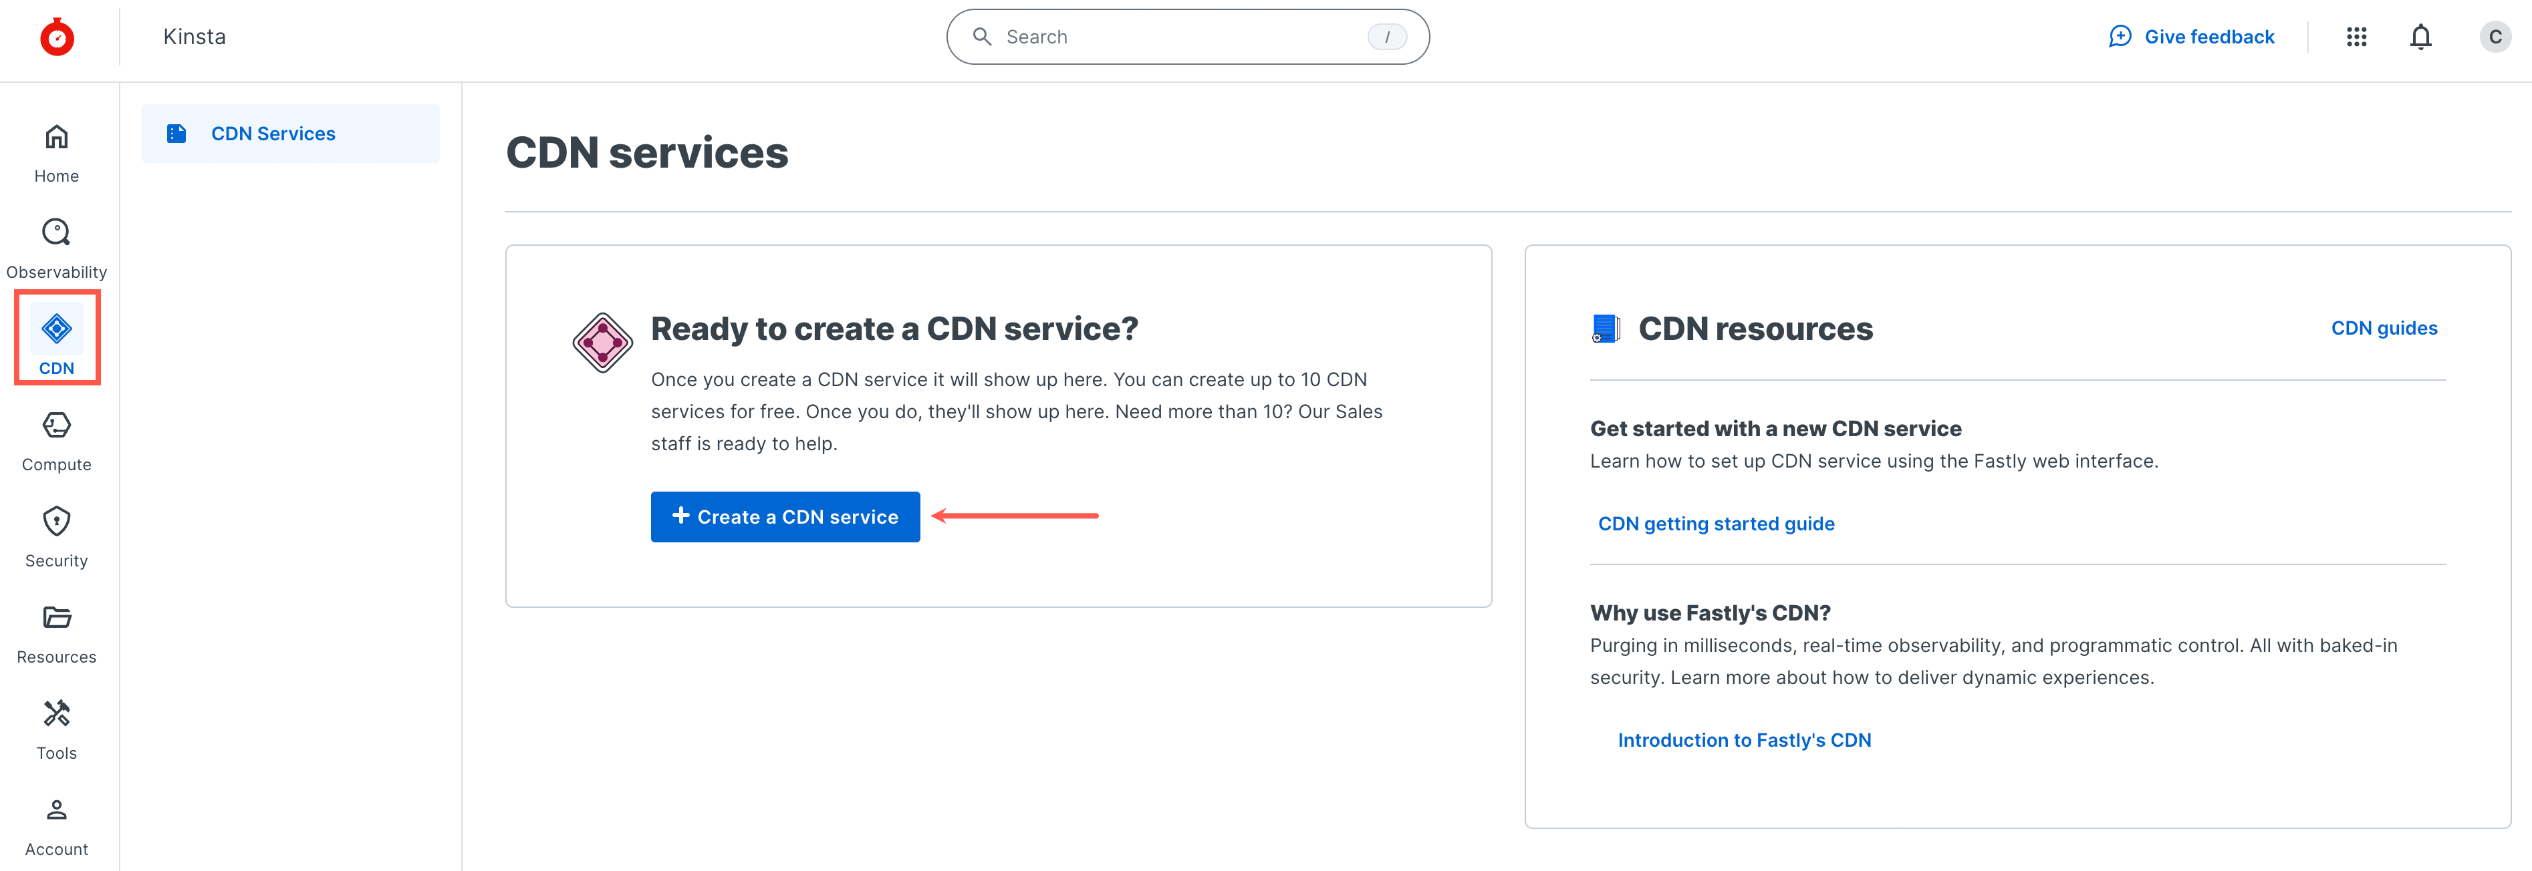Viewport: 2532px width, 871px height.
Task: Open the CDN guides link
Action: click(2384, 327)
